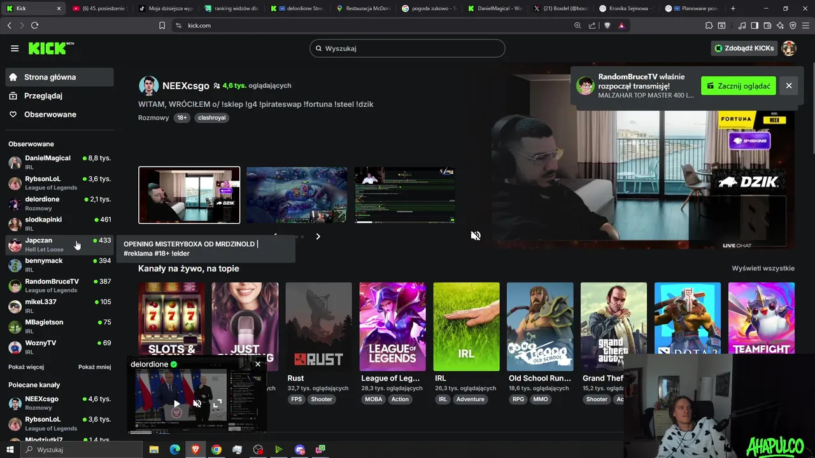Unmute the featured NEEXcsgo stream

475,235
